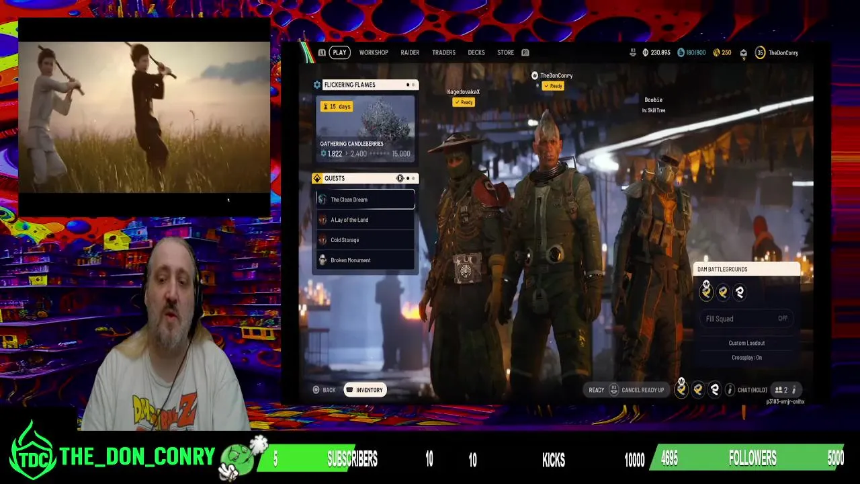Click the blue token icon beside 180/800
The width and height of the screenshot is (860, 484).
(681, 52)
